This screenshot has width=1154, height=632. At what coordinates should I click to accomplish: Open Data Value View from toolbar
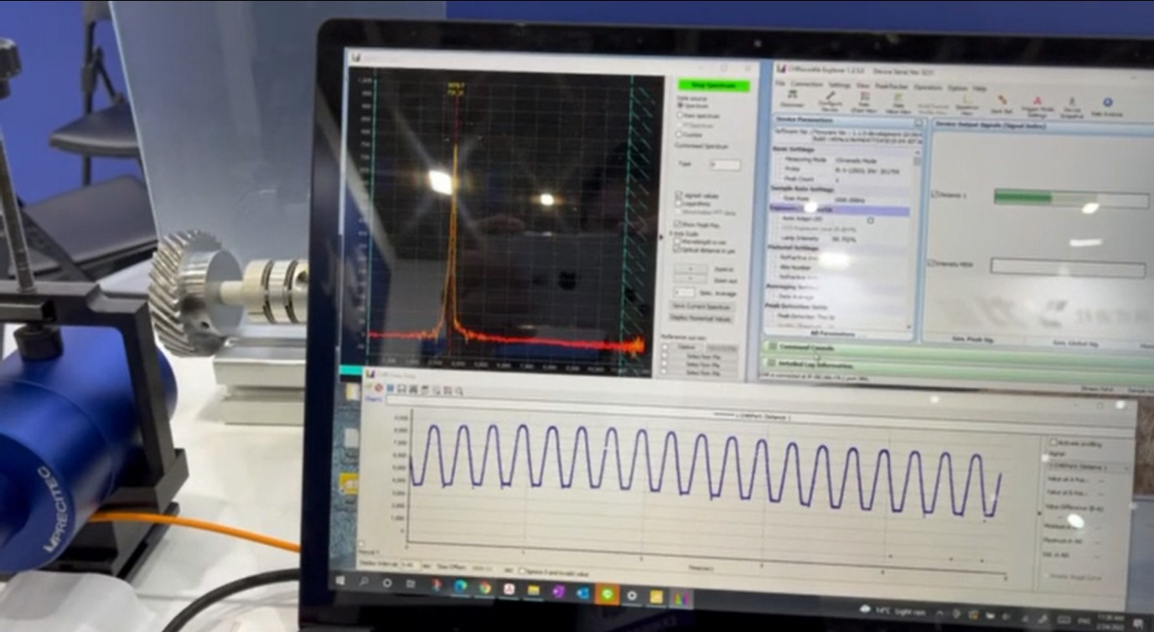898,102
